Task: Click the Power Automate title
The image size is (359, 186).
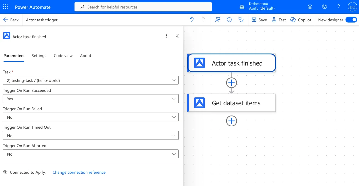Action: click(33, 7)
